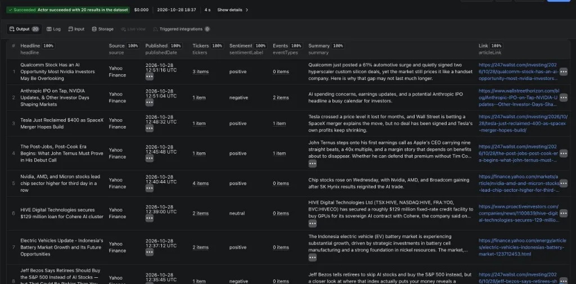
Task: Click run timestamp '2026-10-28 18:37'
Action: point(176,10)
